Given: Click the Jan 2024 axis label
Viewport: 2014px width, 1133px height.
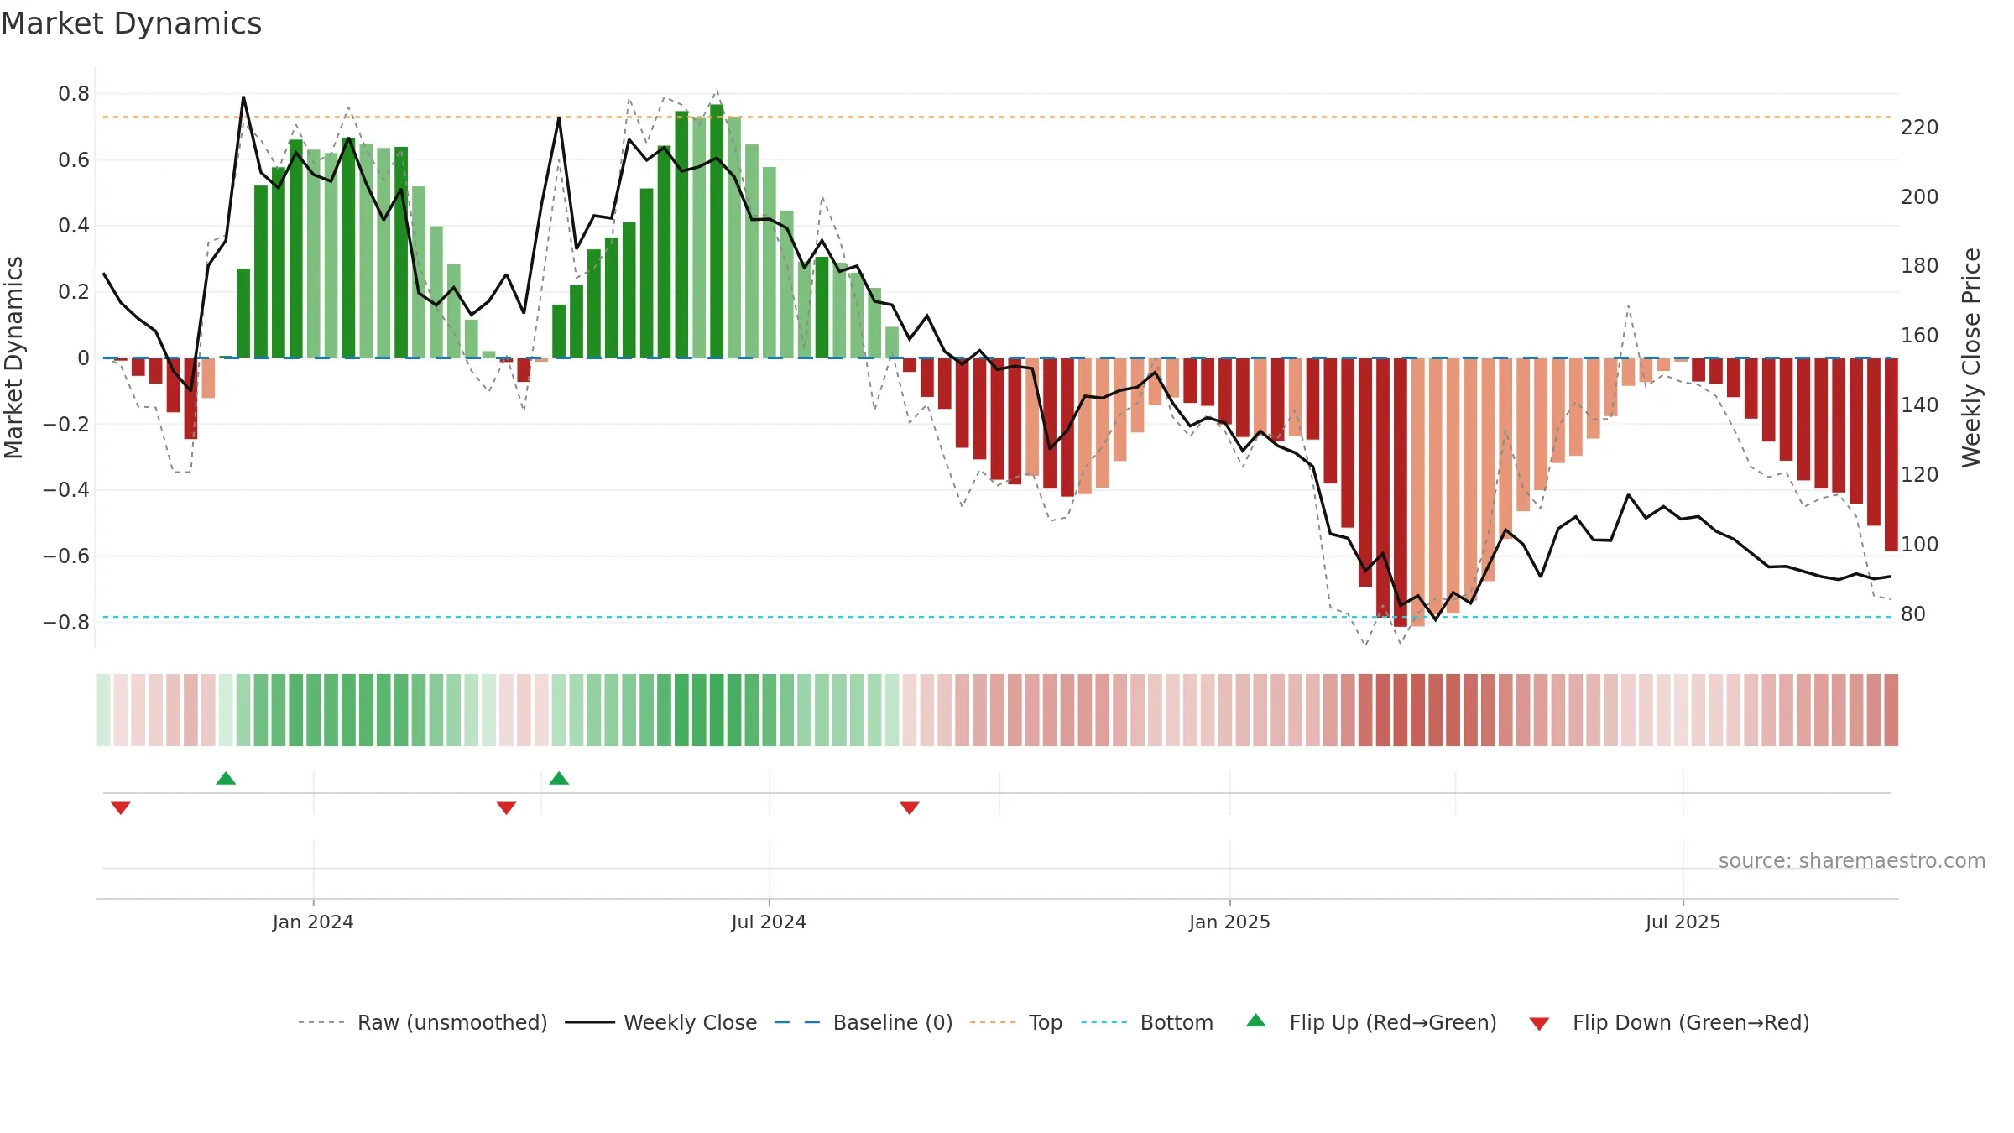Looking at the screenshot, I should coord(313,922).
